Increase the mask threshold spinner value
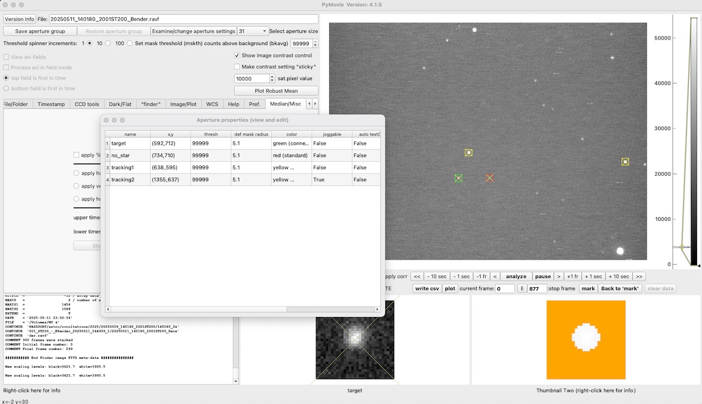 coord(315,41)
